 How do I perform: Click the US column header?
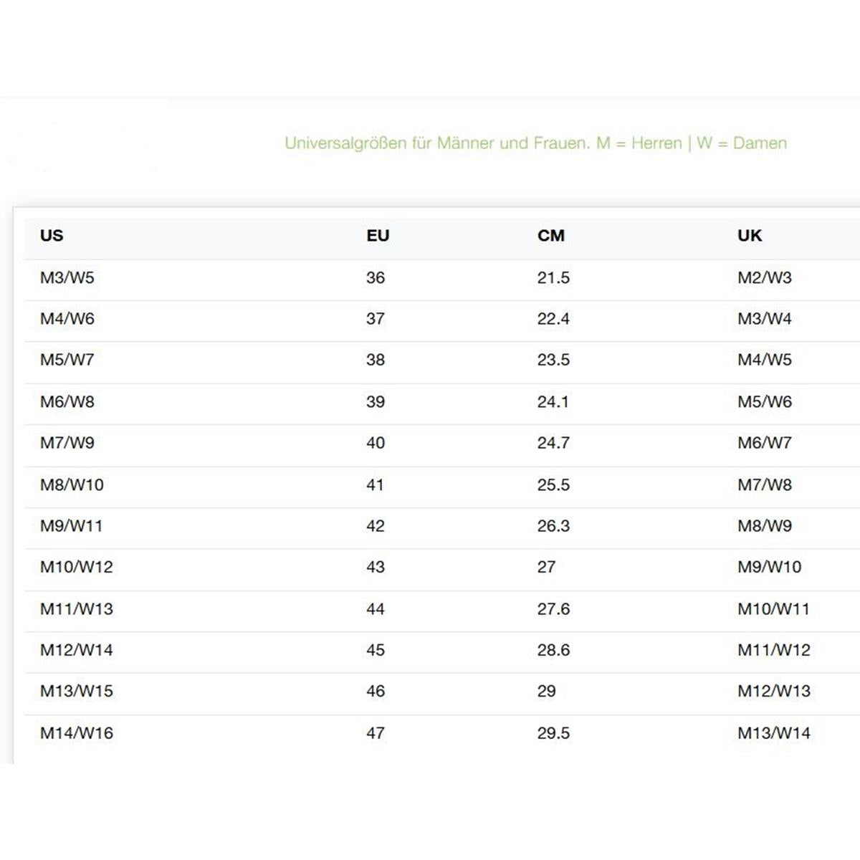tap(52, 236)
